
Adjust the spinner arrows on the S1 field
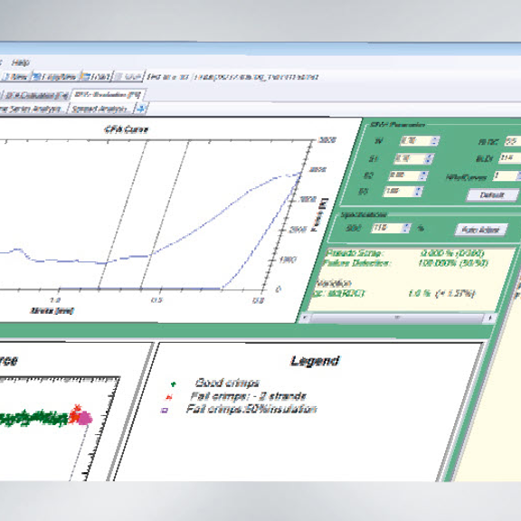coord(430,158)
